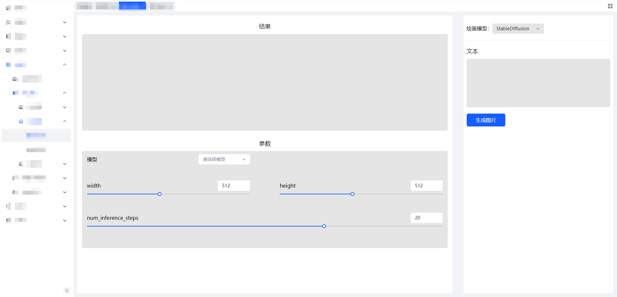
Task: Click the width value field showing 512
Action: coord(234,186)
